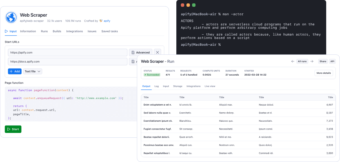
Task: Click the Web Scraper globe logo
Action: pyautogui.click(x=11, y=17)
